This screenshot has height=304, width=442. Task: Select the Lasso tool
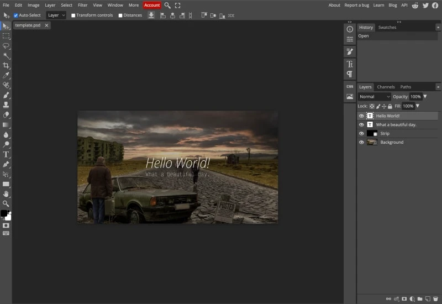(6, 46)
